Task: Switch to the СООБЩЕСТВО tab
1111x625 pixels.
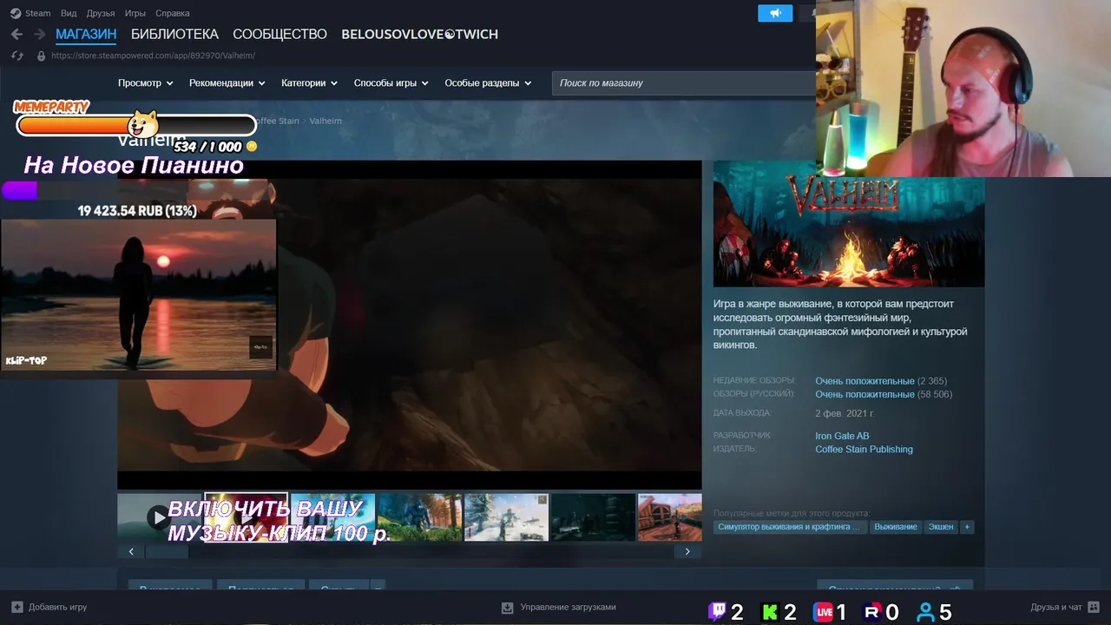Action: (279, 34)
